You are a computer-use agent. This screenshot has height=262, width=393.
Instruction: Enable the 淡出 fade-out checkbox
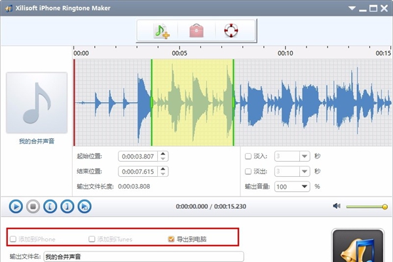pos(248,172)
